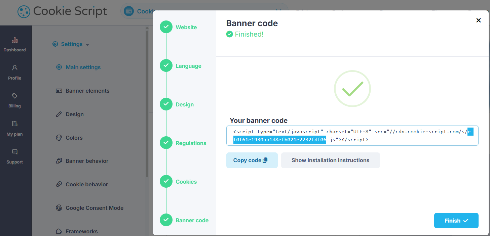Click the Cookies step checkmark circle
Image resolution: width=490 pixels, height=236 pixels.
tap(166, 182)
